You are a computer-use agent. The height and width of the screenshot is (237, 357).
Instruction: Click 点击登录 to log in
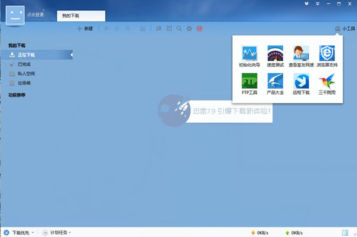36,14
